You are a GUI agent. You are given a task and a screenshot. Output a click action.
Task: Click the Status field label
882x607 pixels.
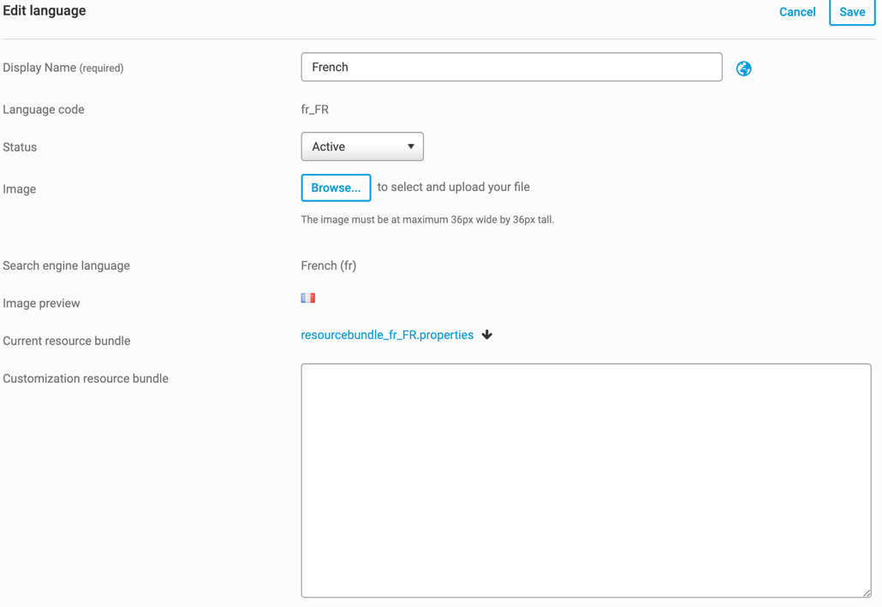coord(20,147)
